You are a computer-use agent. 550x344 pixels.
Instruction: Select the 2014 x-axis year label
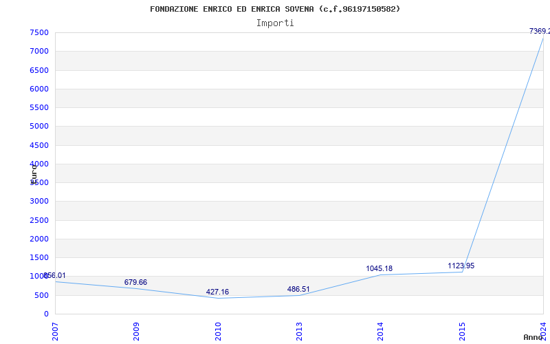[x=381, y=332]
